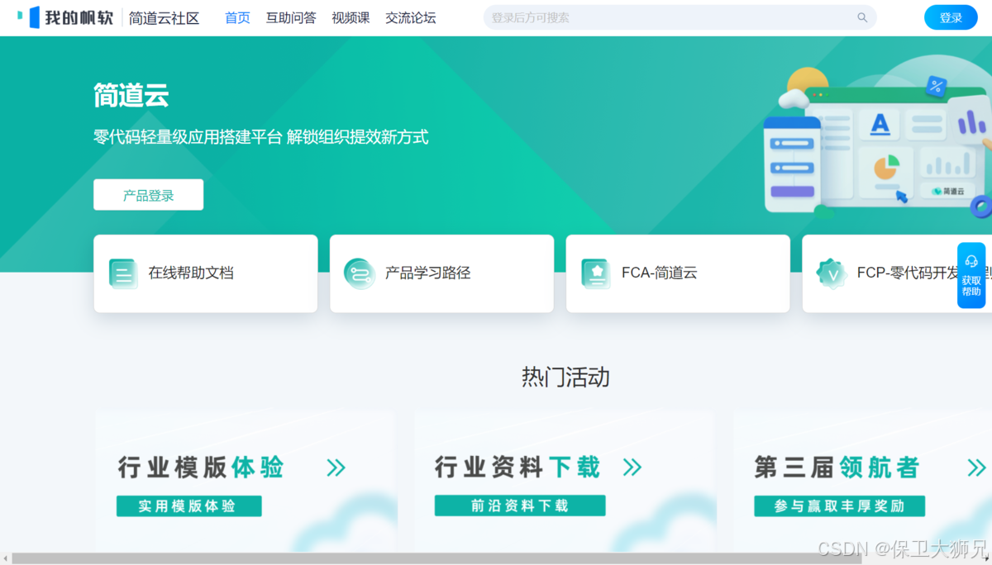Click the blue 登录 button

click(x=951, y=17)
